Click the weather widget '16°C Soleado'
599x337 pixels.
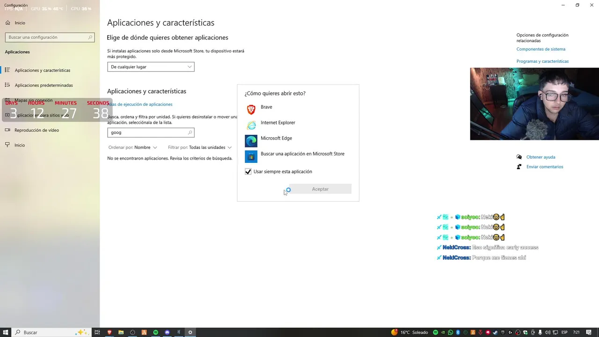pyautogui.click(x=410, y=332)
